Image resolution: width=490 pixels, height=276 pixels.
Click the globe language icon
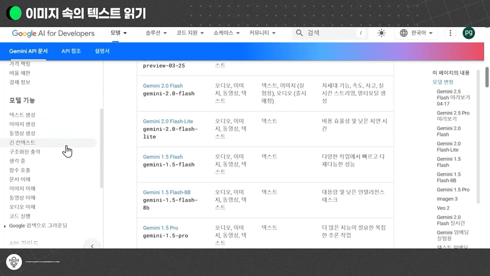(x=403, y=33)
